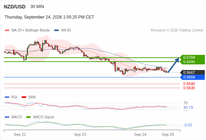Click the NZD/USD pair title
The image size is (206, 140).
(x=15, y=7)
